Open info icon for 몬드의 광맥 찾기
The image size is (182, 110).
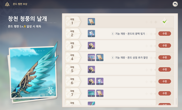point(113,34)
